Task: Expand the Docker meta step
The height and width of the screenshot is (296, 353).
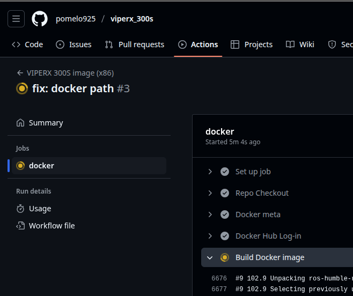Action: 210,214
